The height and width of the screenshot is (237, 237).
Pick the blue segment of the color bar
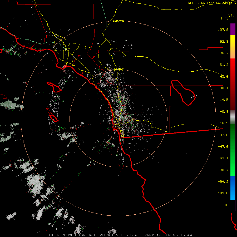pyautogui.click(x=233, y=188)
